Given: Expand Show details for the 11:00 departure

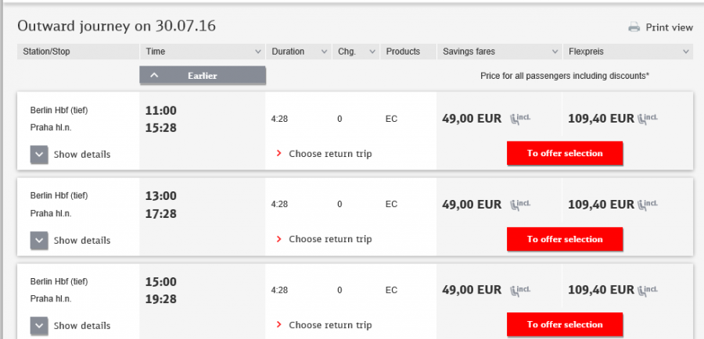Looking at the screenshot, I should coord(40,154).
